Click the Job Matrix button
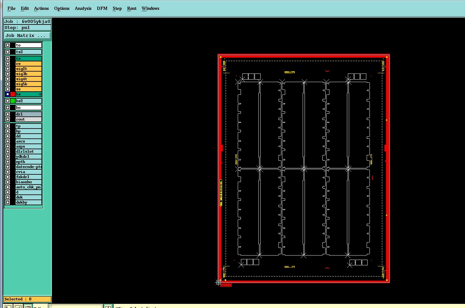465x308 pixels. click(27, 35)
